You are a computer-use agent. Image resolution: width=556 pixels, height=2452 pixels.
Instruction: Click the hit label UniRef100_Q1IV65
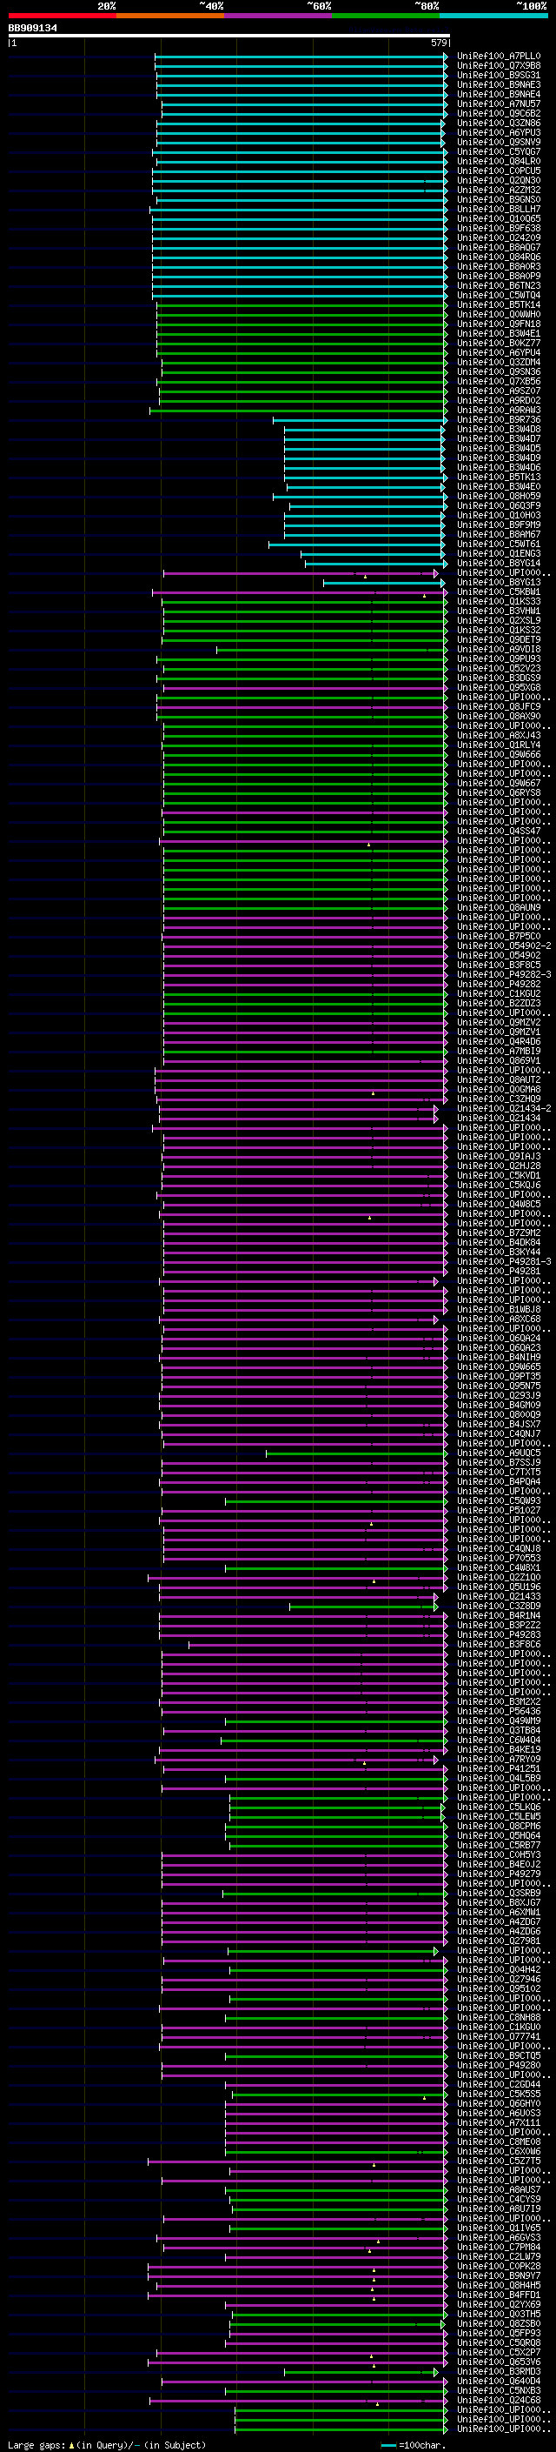click(499, 2228)
